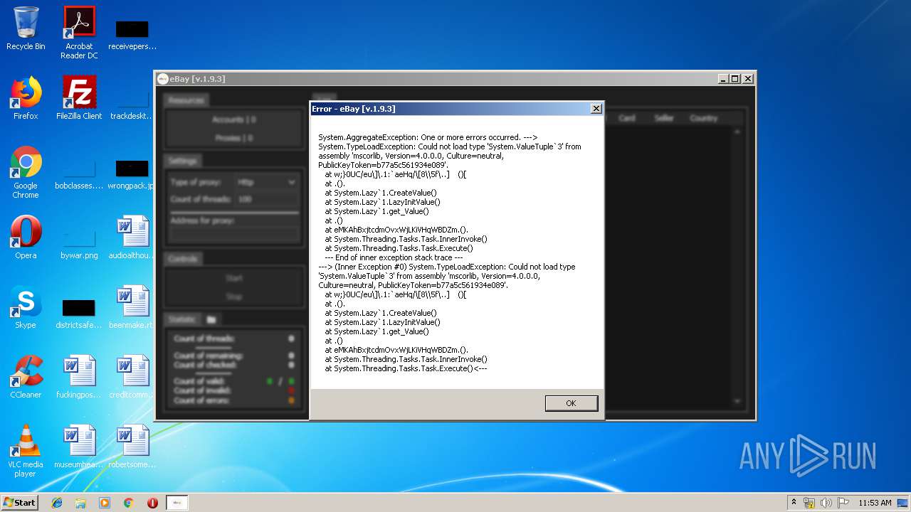Click the Card column header in eBay
The width and height of the screenshot is (911, 512).
tap(627, 118)
